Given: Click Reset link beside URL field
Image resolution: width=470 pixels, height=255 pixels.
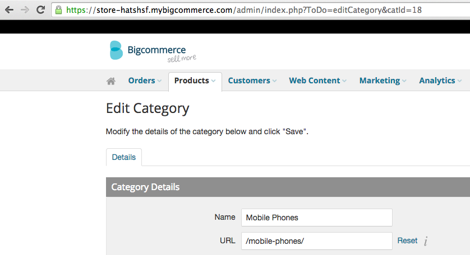Looking at the screenshot, I should coord(407,240).
